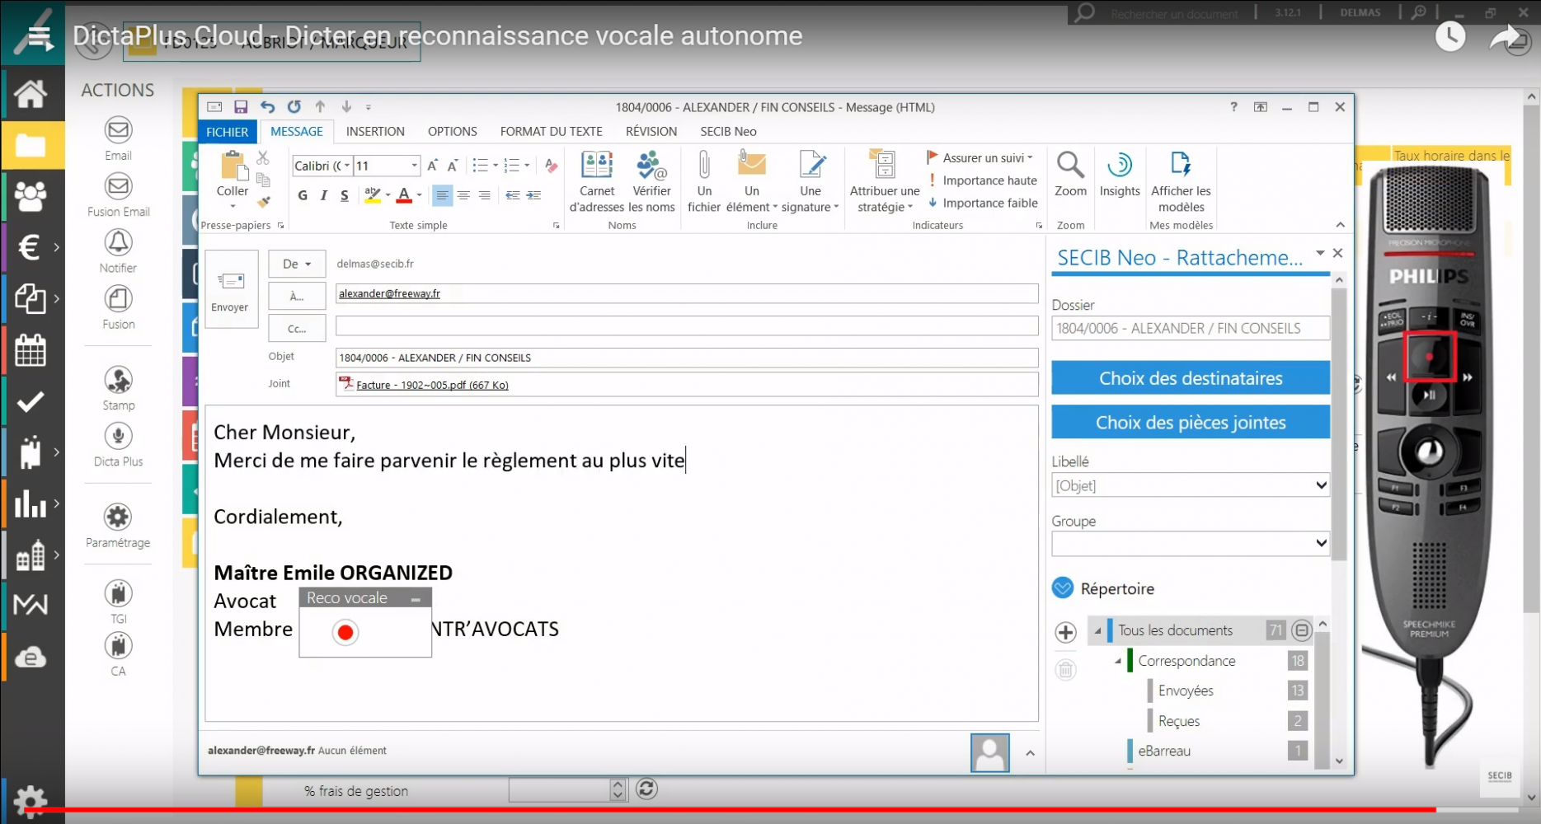This screenshot has height=824, width=1541.
Task: Click Choix des destinataires button
Action: pyautogui.click(x=1190, y=378)
